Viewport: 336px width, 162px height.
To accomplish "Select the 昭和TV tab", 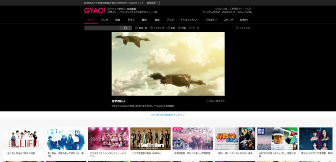I will (x=244, y=20).
